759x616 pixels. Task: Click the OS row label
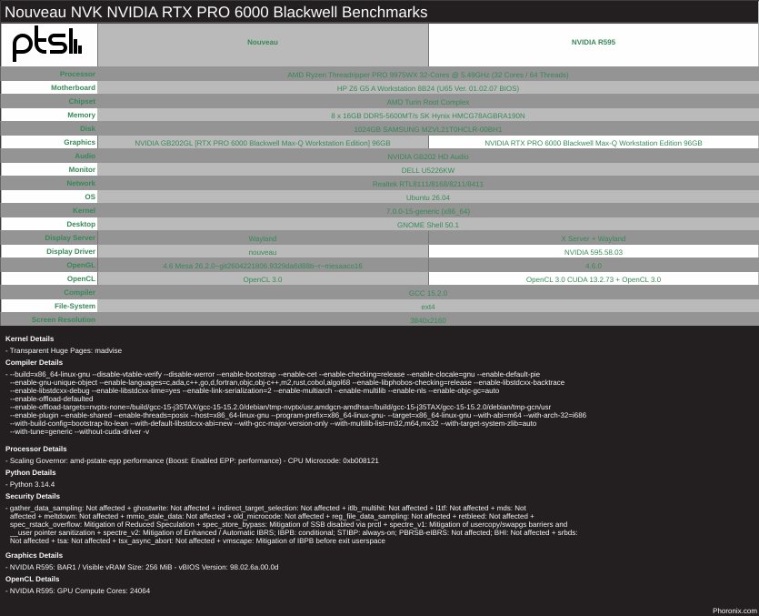(90, 197)
